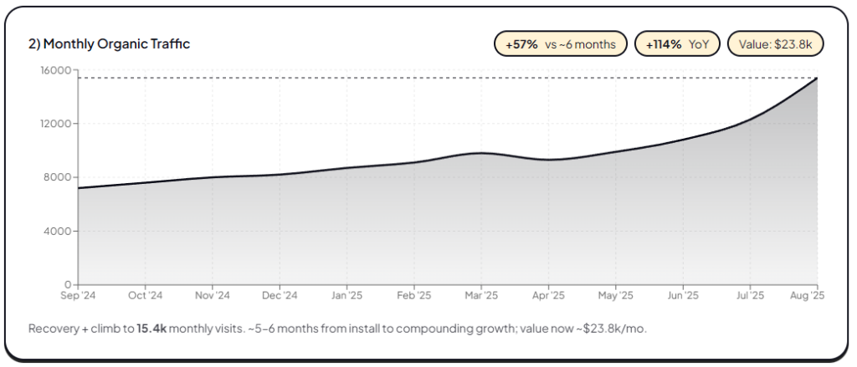
Task: Click the Monthly Organic Traffic chart title
Action: click(x=109, y=43)
